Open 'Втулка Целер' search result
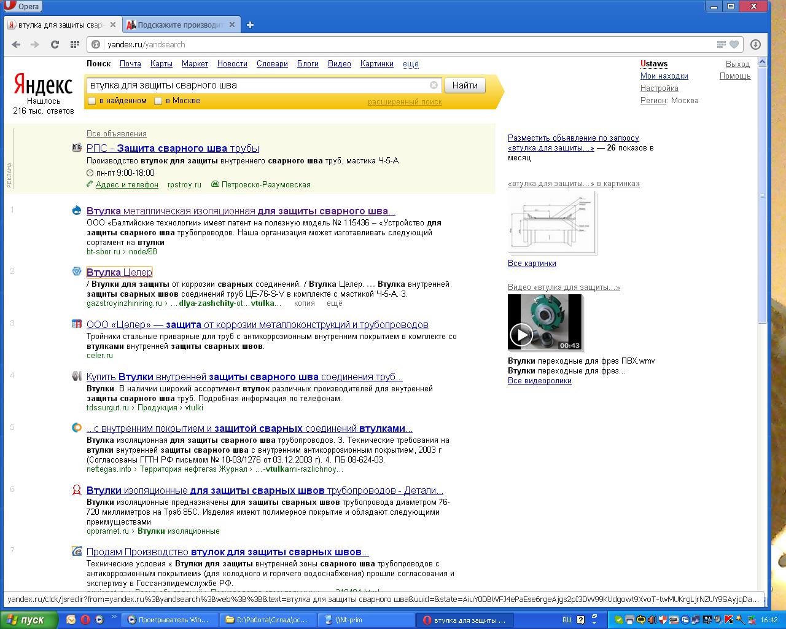Screen dimensions: 786x629 pyautogui.click(x=119, y=272)
